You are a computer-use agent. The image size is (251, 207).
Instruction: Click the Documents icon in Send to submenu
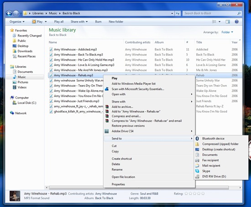point(197,155)
